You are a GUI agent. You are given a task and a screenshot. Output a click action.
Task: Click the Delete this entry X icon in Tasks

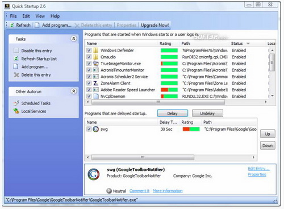(16, 75)
